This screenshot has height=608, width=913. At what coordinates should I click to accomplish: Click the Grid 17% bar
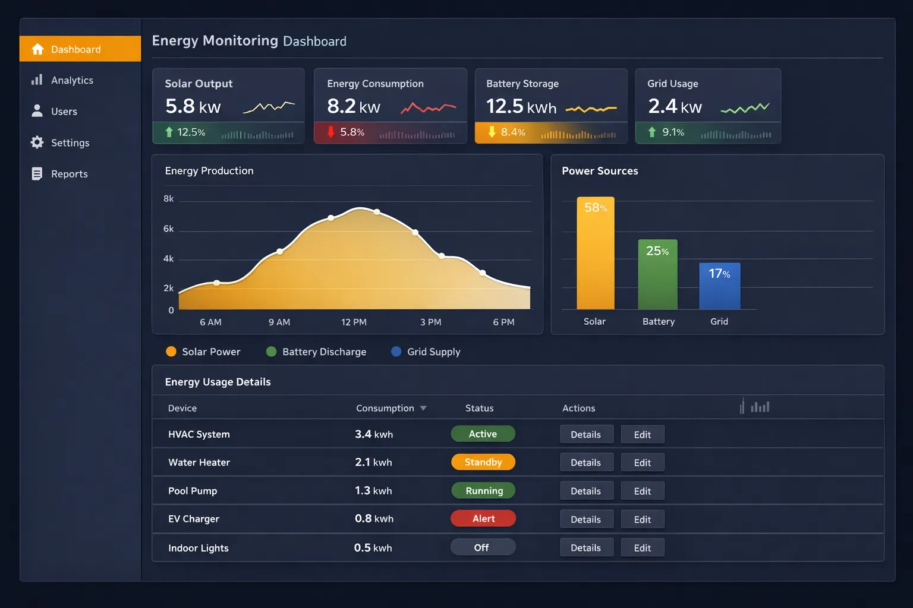(720, 286)
